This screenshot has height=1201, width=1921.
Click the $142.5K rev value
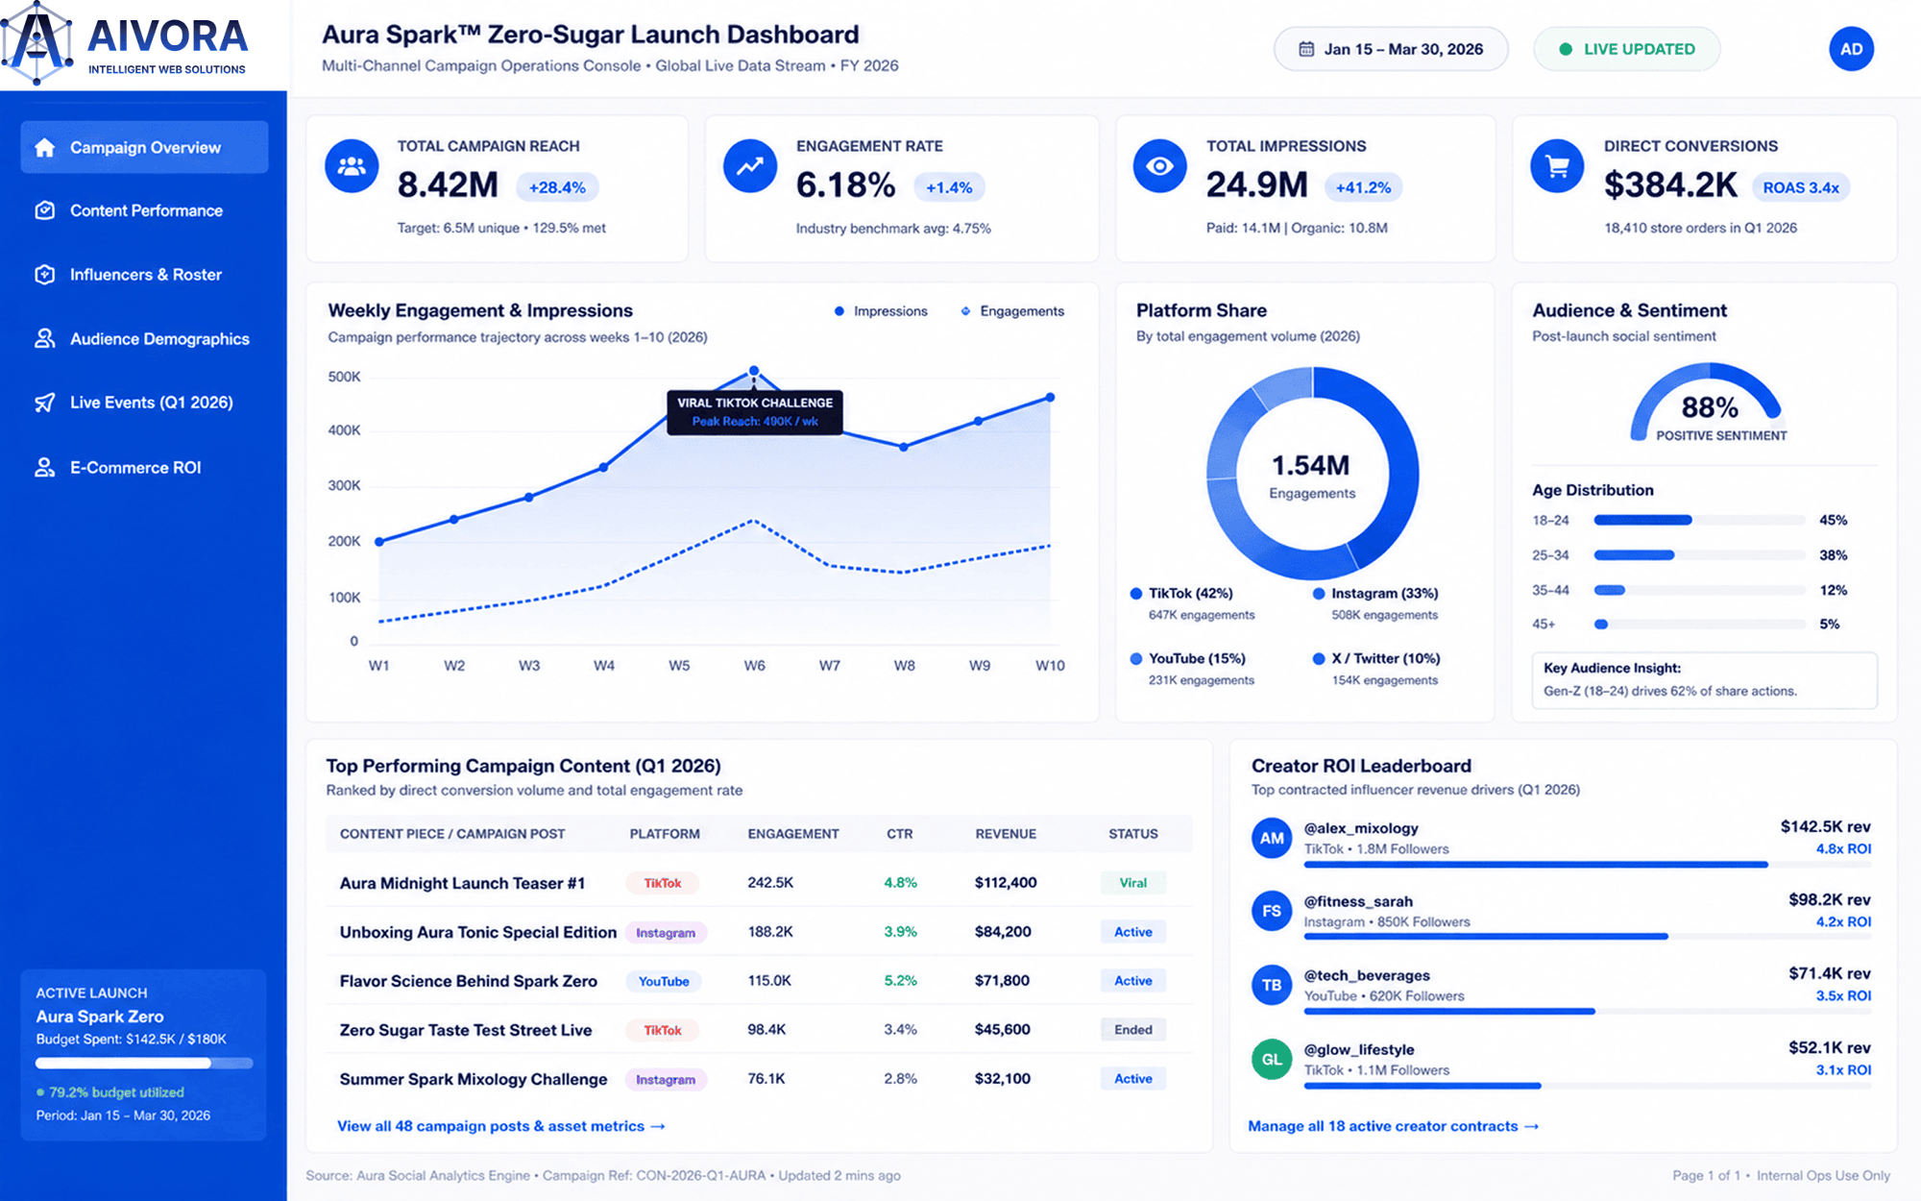(x=1825, y=826)
